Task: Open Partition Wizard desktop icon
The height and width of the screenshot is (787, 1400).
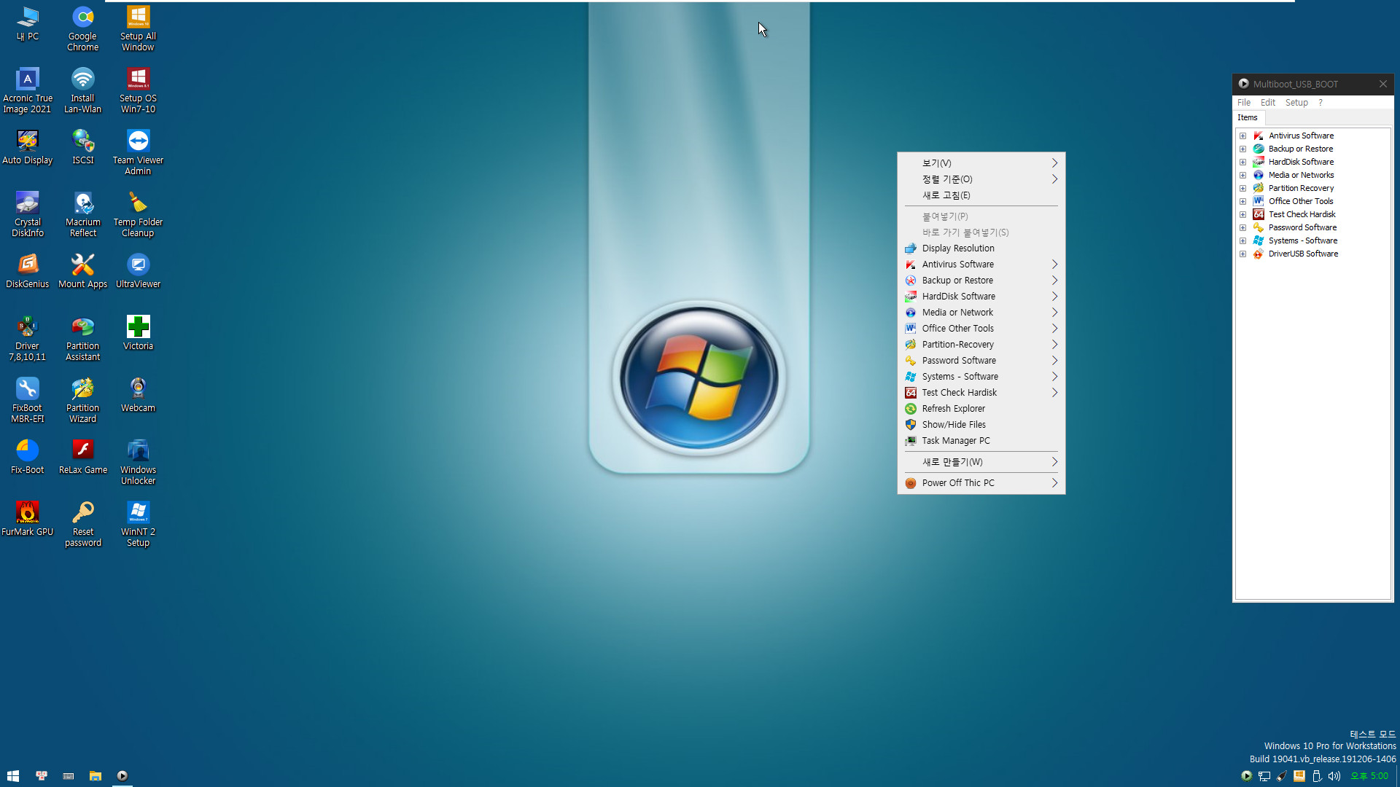Action: 82,400
